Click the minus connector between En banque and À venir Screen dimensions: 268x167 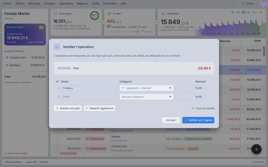(103, 22)
